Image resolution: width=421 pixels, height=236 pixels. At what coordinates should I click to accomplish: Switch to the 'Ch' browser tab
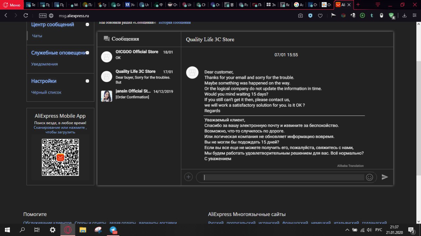201,5
